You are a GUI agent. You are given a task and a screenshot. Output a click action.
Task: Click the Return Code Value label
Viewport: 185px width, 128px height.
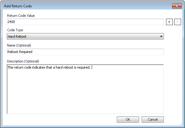click(x=21, y=16)
